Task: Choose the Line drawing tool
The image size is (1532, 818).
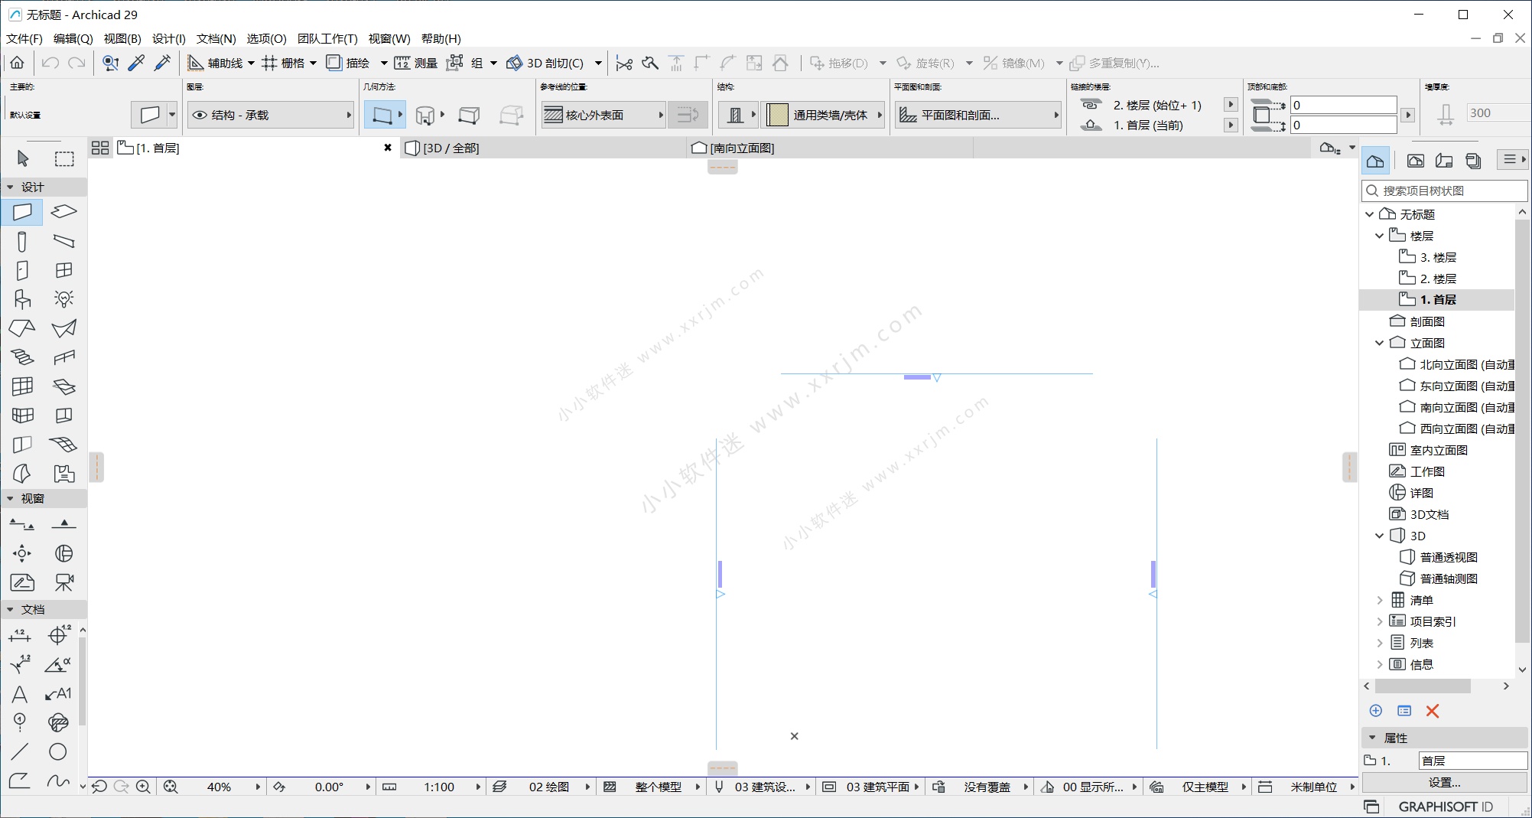Action: coord(20,752)
